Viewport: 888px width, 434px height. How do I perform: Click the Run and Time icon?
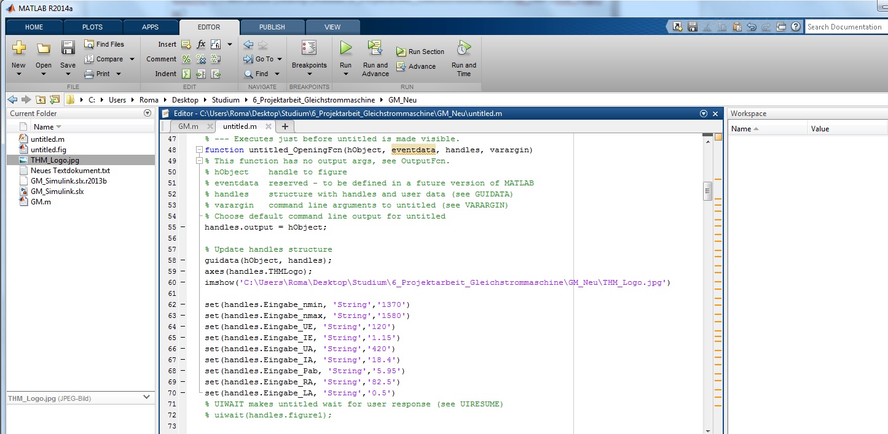point(463,48)
